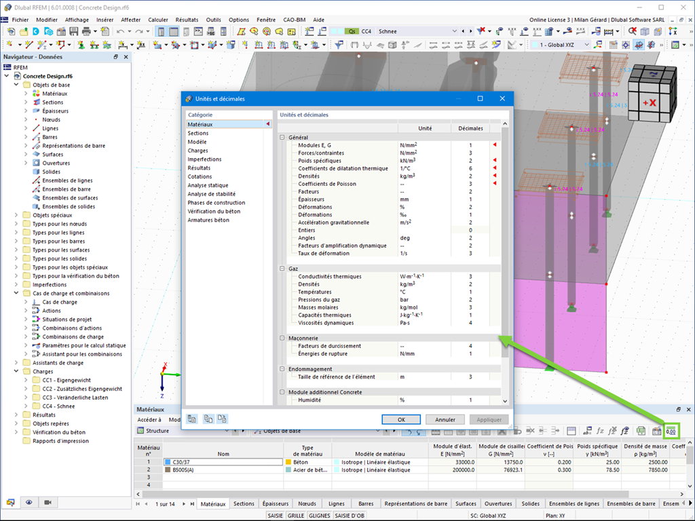Screen dimensions: 695x521
Task: Switch to the Sections table tab
Action: click(244, 504)
